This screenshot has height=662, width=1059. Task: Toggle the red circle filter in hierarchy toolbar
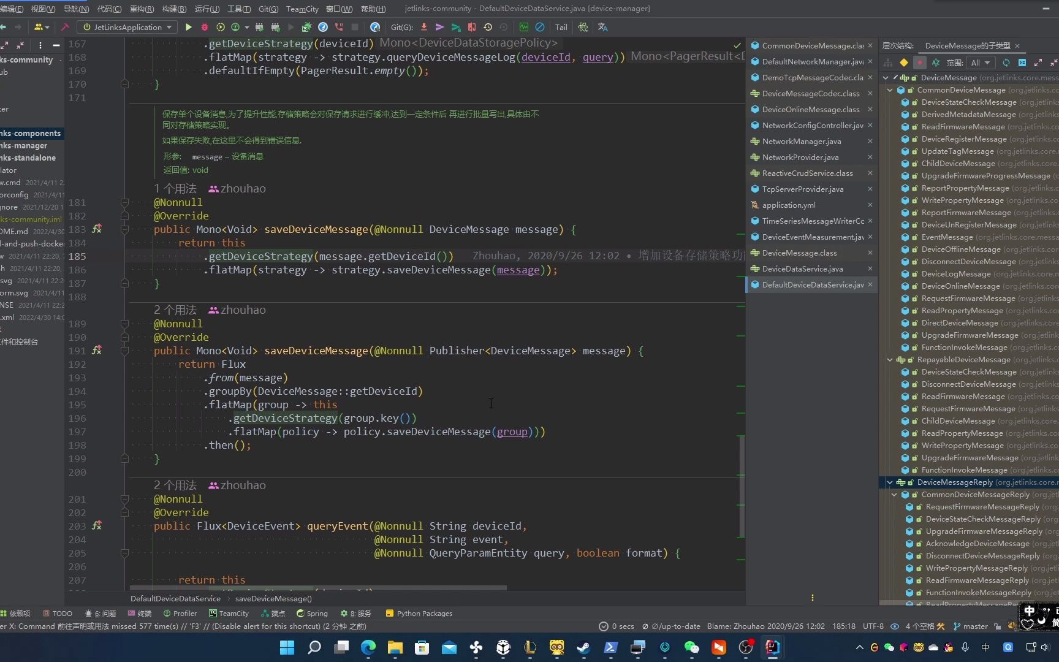[x=920, y=63]
